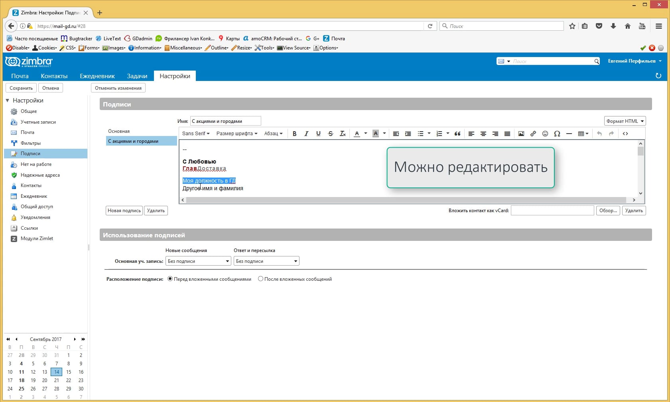
Task: Insert a blockquote
Action: coord(457,134)
